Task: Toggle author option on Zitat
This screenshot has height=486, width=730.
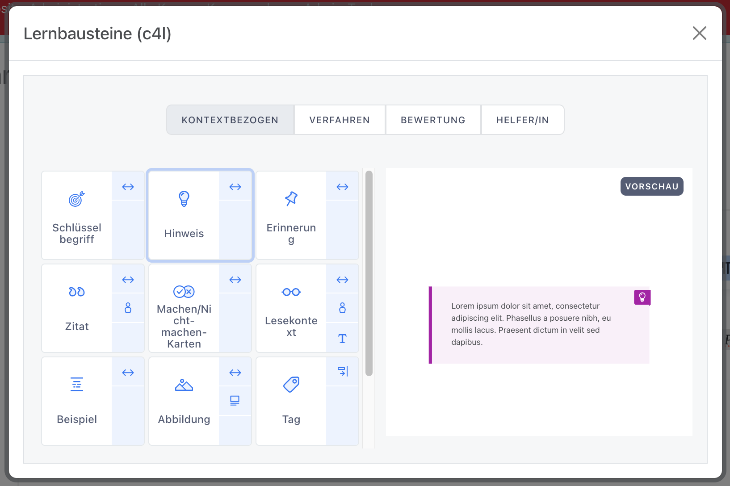Action: (x=128, y=308)
